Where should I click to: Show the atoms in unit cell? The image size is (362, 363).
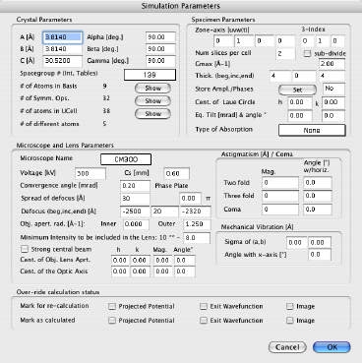click(x=152, y=114)
